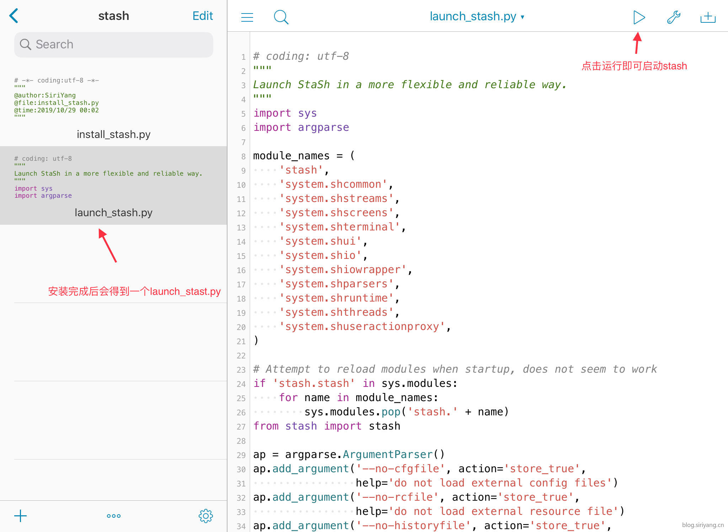728x532 pixels.
Task: Go back from the stash folder
Action: pyautogui.click(x=14, y=16)
